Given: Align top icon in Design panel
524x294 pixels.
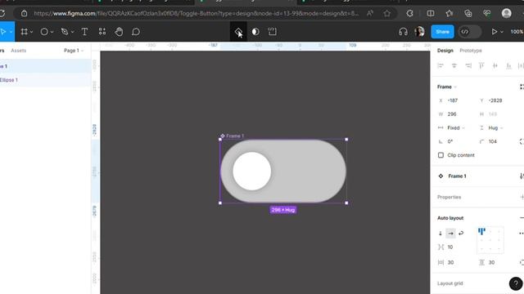Looking at the screenshot, I should click(481, 65).
